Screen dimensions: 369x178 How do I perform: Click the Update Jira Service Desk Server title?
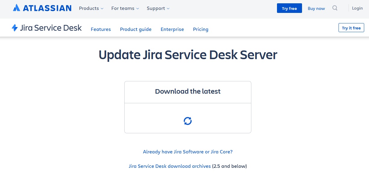point(188,55)
